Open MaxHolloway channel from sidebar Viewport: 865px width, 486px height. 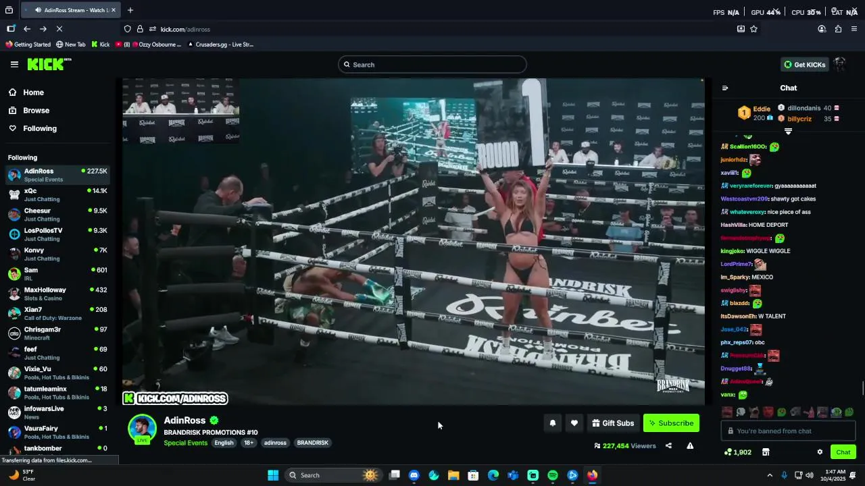tap(58, 294)
